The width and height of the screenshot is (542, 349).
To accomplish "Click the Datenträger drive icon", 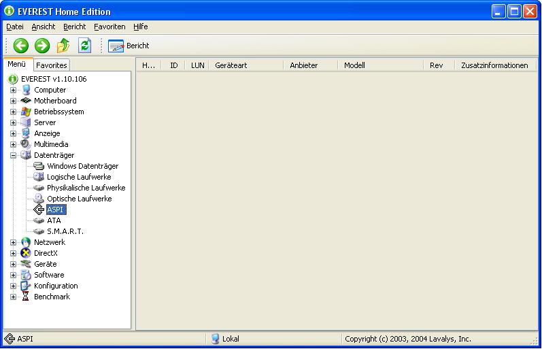I will tap(26, 155).
